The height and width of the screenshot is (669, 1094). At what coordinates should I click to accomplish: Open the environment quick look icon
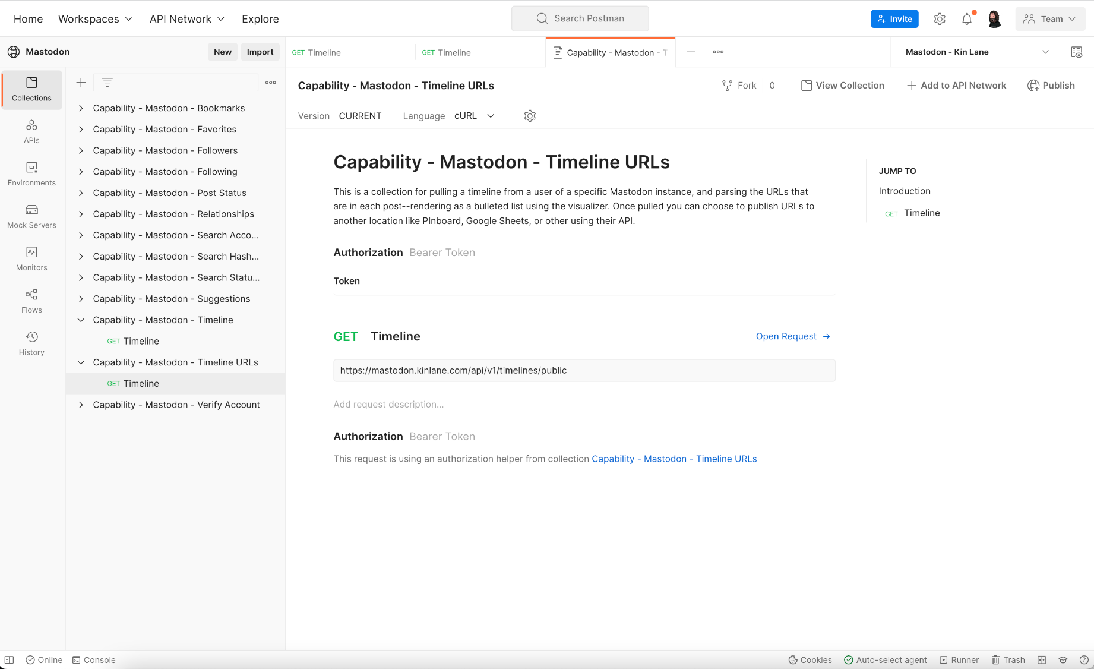1077,52
